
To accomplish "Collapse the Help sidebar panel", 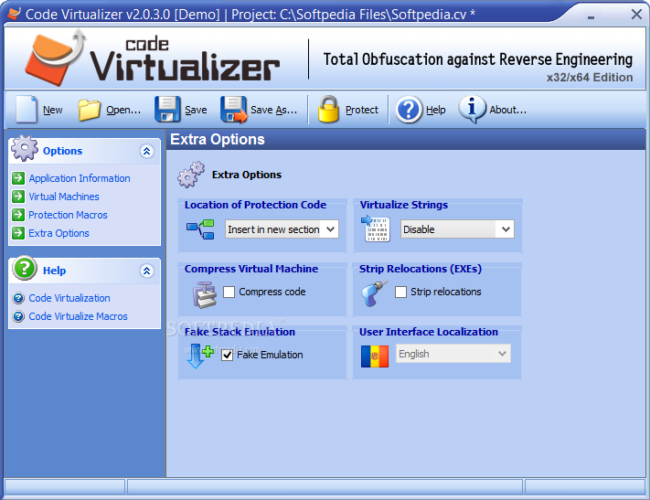I will tap(146, 271).
